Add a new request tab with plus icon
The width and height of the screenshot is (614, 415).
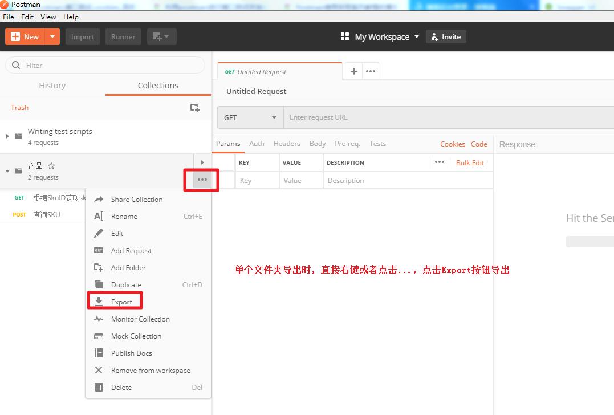click(354, 71)
